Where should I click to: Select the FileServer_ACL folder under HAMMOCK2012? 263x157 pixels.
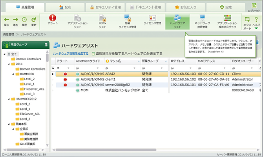[28, 114]
